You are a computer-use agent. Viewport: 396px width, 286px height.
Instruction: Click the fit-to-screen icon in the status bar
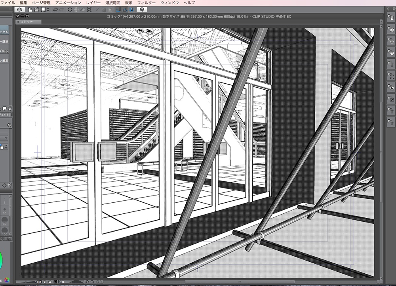coord(55,282)
